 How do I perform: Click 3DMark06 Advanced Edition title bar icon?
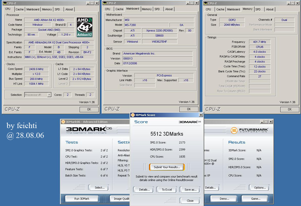click(x=63, y=122)
